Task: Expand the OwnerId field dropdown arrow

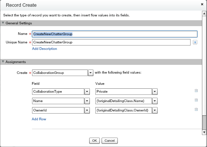Action: click(x=87, y=110)
